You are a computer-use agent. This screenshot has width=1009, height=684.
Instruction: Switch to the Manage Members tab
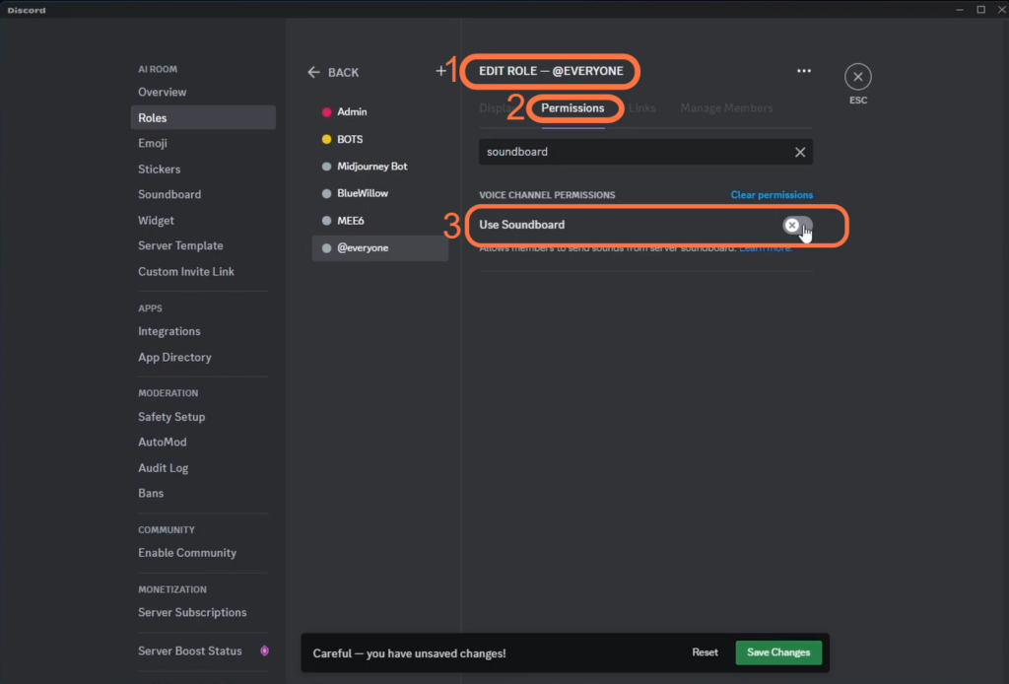point(726,108)
